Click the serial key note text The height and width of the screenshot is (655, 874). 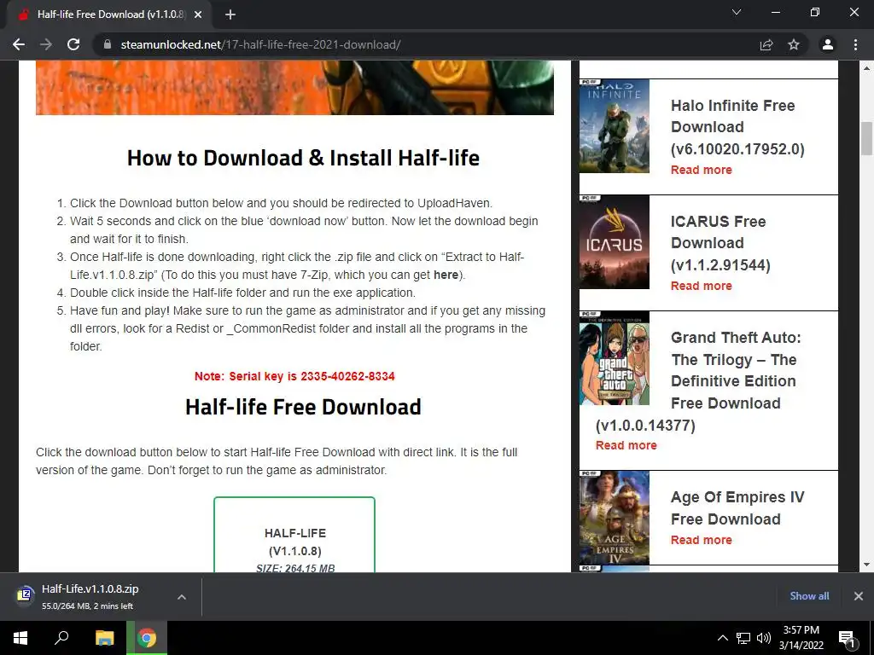294,376
